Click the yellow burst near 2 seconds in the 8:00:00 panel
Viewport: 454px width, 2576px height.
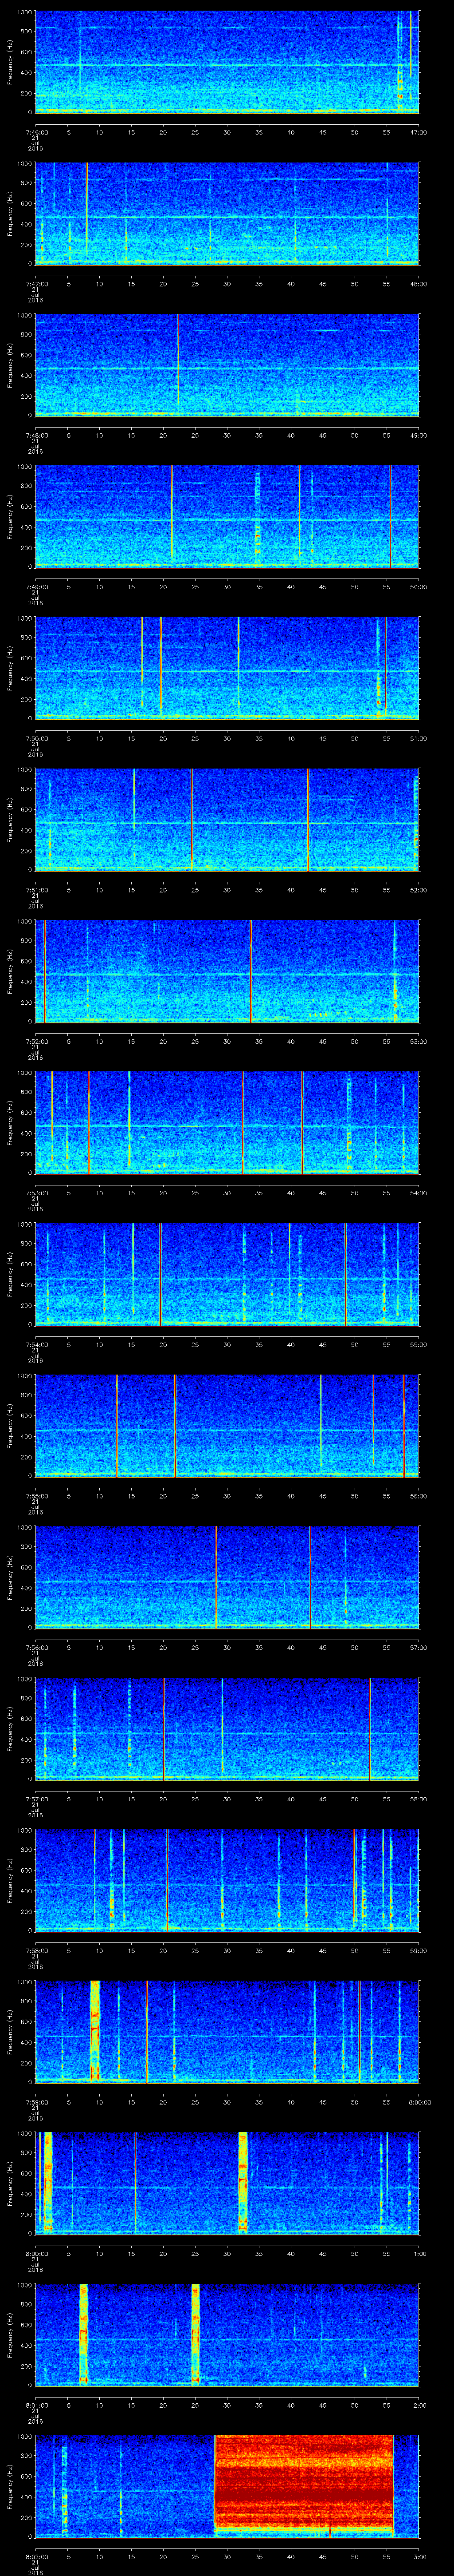[47, 2184]
